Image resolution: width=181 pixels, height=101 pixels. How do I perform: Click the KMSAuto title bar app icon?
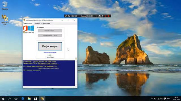pos(24,20)
